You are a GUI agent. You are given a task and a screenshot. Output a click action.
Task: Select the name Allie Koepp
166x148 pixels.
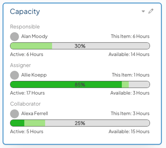click(x=34, y=75)
